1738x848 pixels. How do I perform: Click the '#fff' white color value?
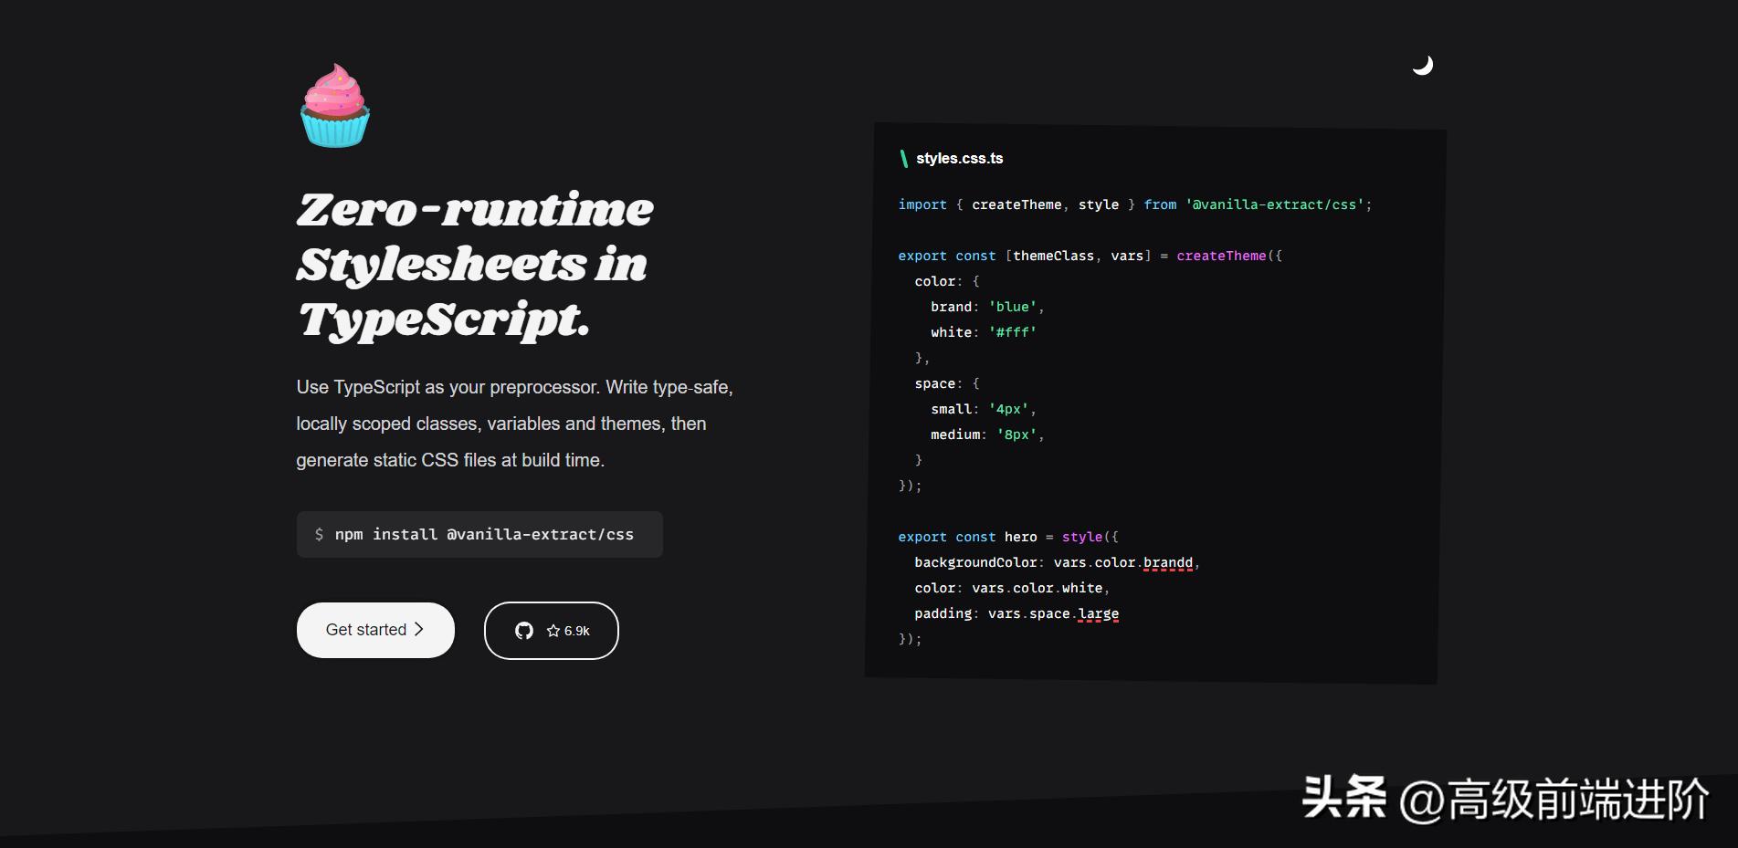(x=1012, y=333)
